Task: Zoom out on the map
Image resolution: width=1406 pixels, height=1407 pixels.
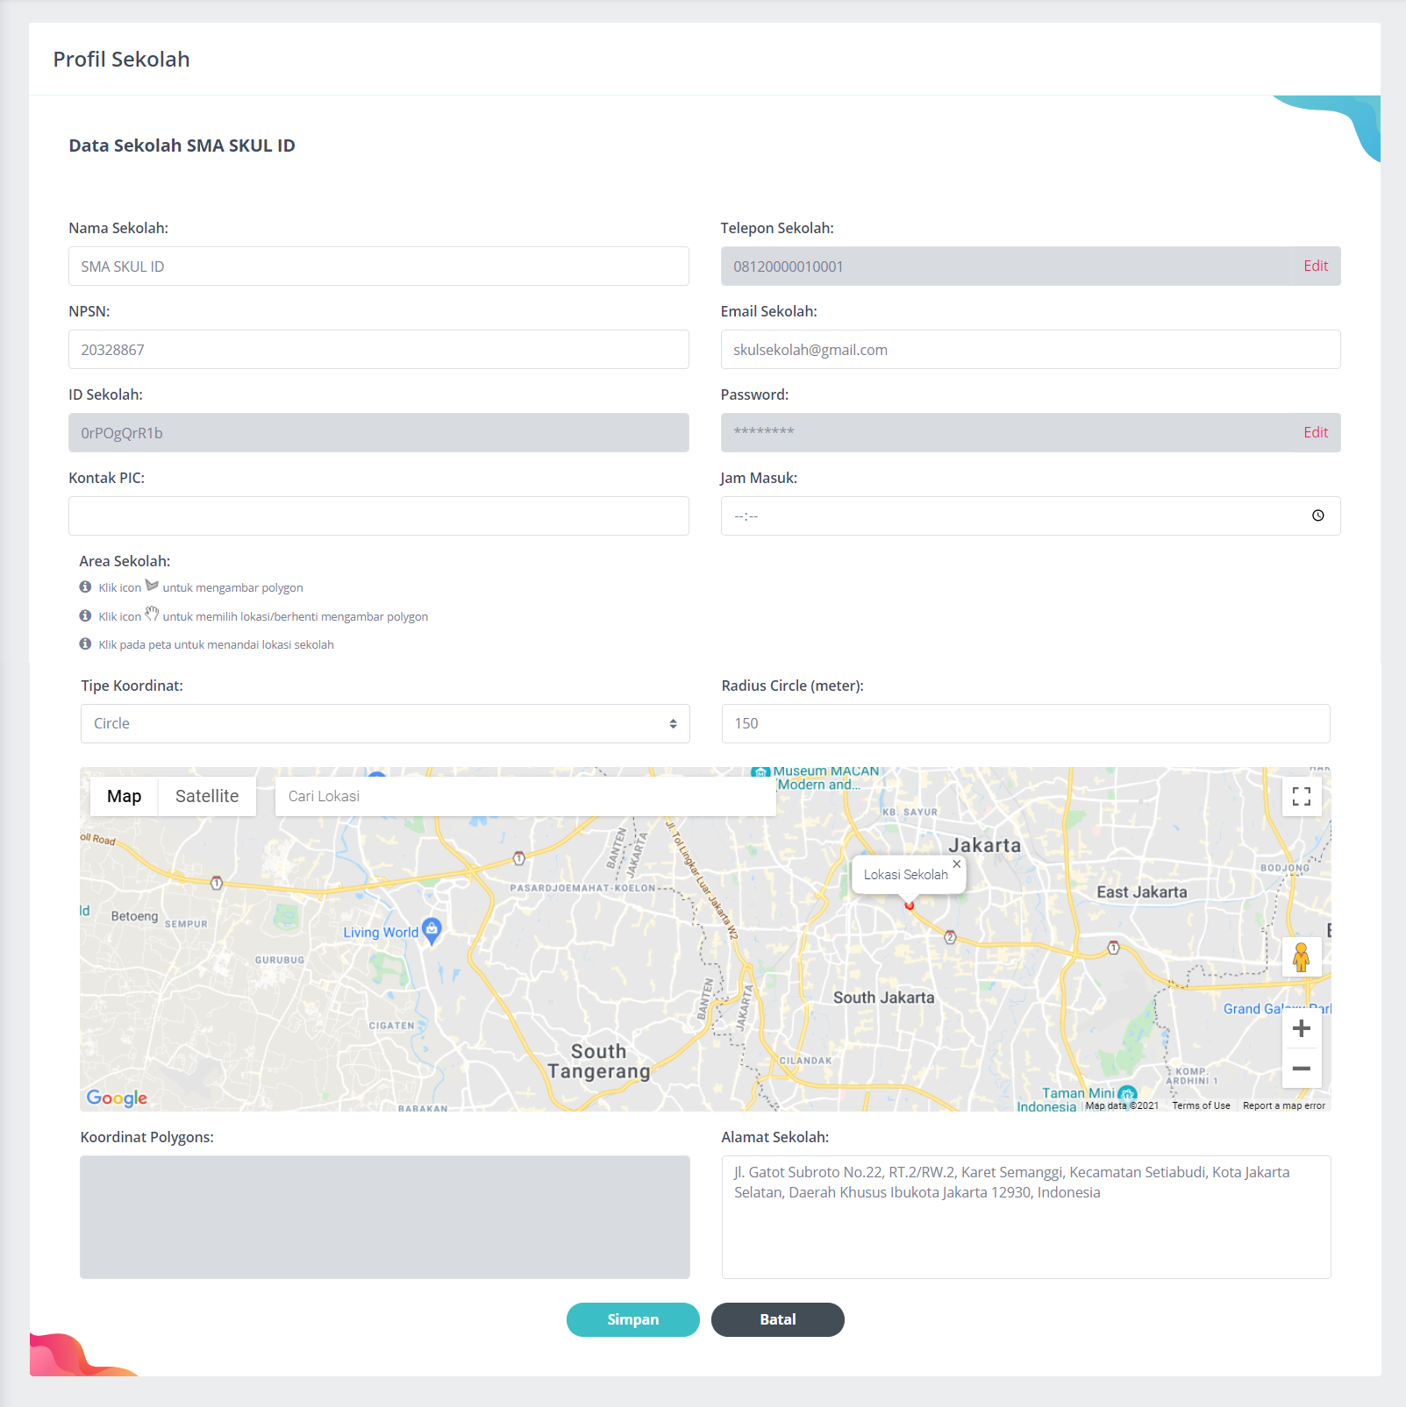Action: (x=1302, y=1069)
